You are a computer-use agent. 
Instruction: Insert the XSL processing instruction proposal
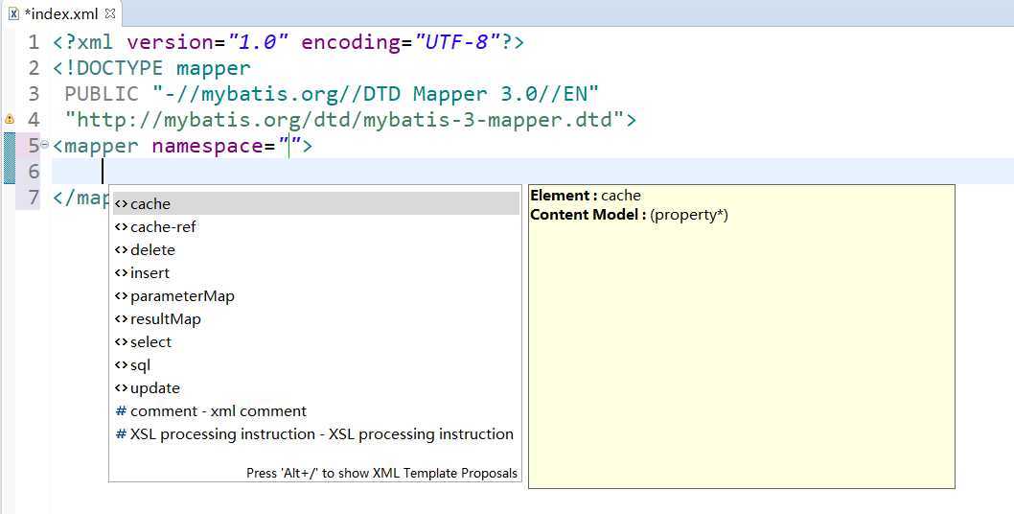coord(315,434)
